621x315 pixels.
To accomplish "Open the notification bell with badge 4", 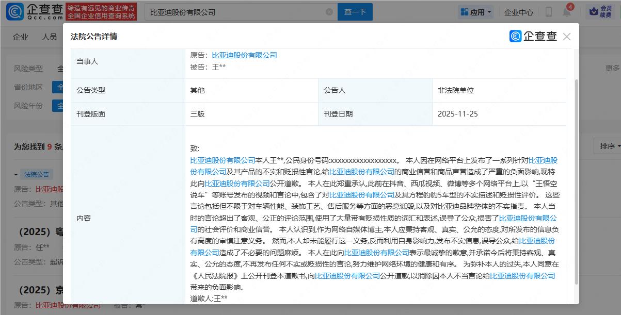I will click(x=566, y=12).
